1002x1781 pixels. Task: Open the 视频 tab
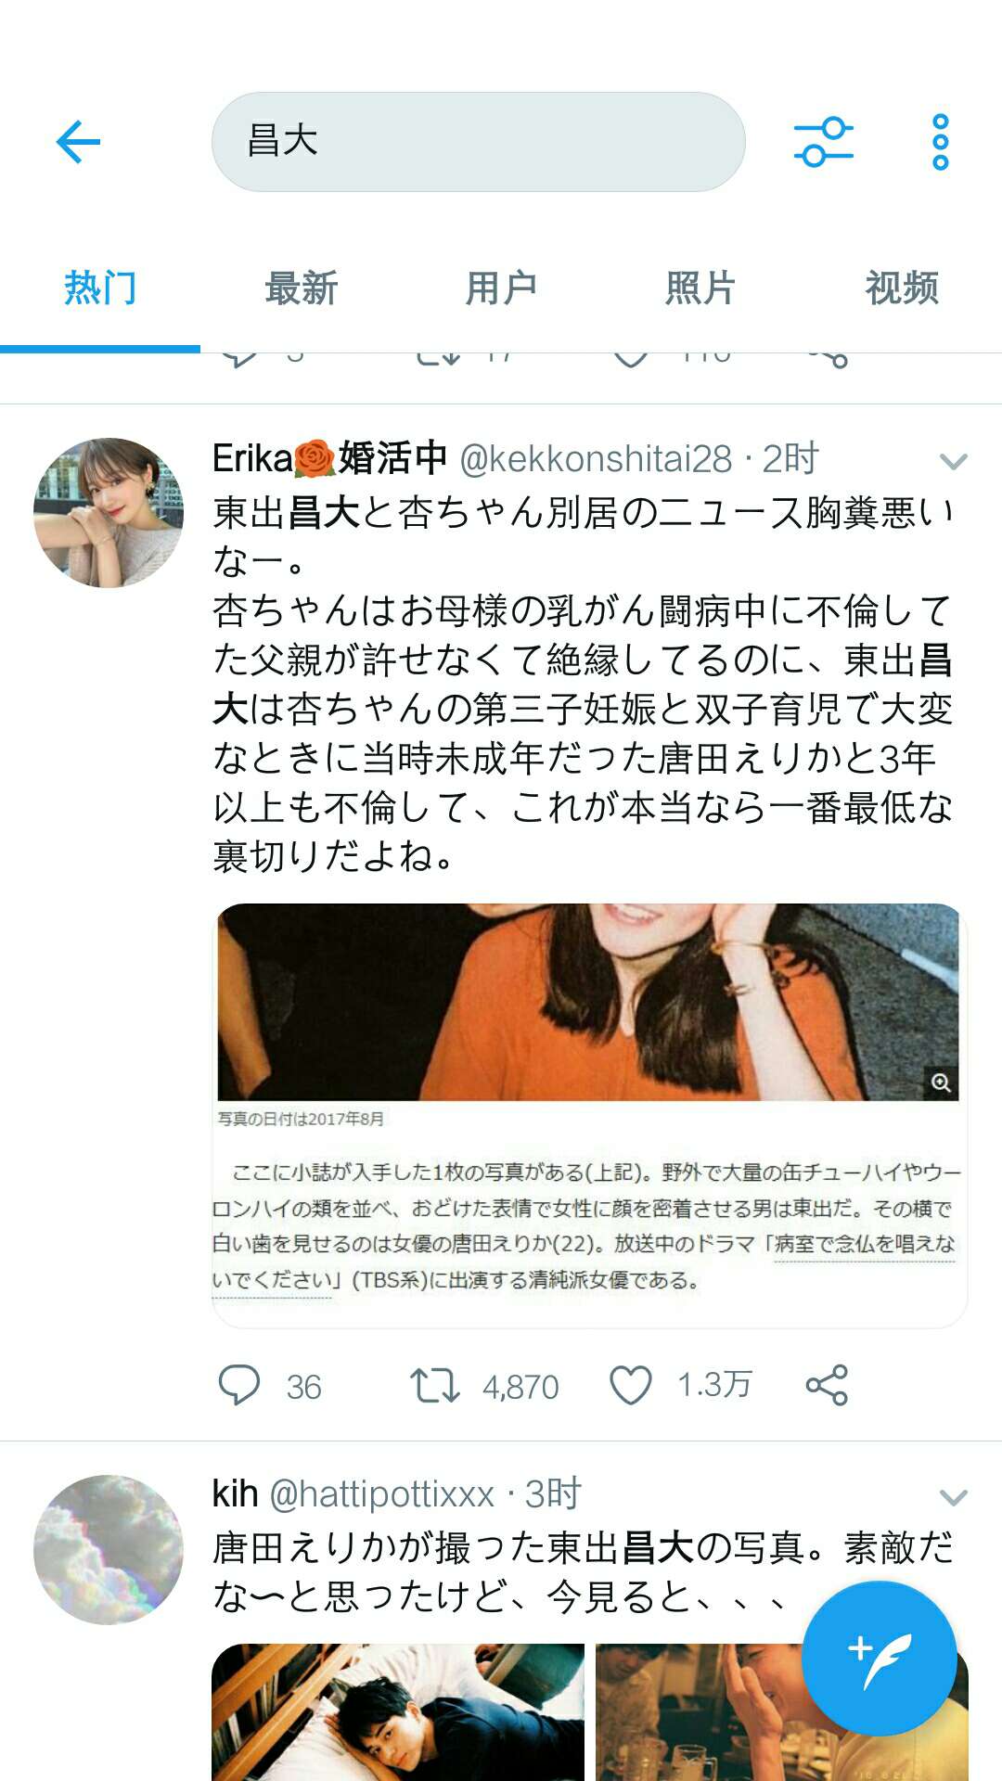pyautogui.click(x=902, y=288)
